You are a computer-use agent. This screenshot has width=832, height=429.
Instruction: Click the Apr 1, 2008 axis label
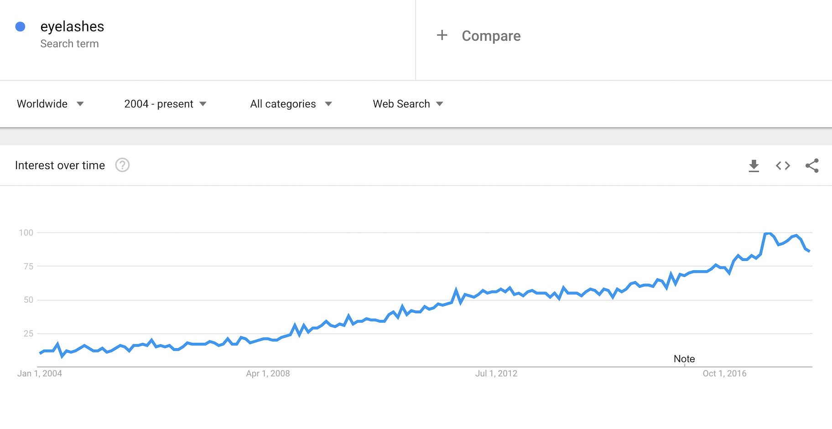pyautogui.click(x=268, y=374)
